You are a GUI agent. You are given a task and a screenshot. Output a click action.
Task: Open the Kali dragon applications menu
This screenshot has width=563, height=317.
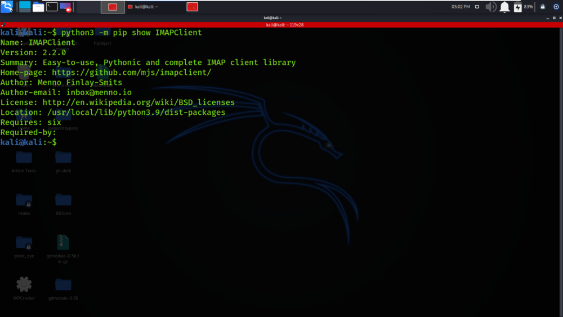click(x=7, y=6)
